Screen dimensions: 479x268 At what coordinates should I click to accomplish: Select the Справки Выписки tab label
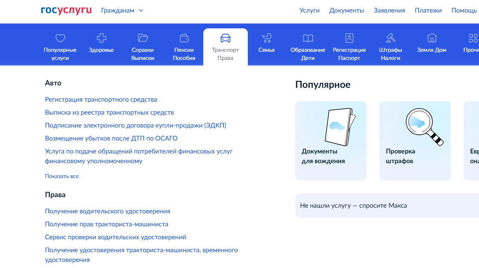tap(143, 54)
